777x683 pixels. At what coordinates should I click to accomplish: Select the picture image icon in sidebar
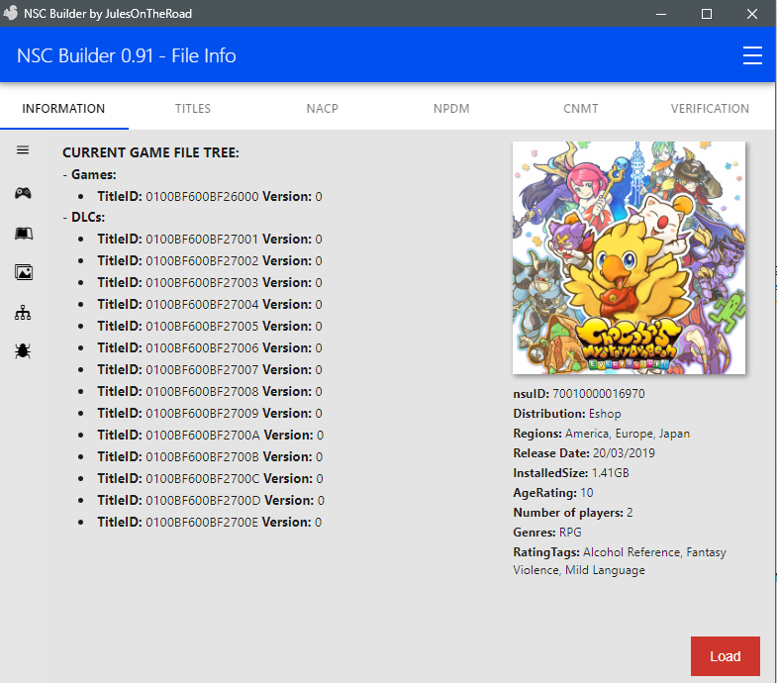pos(24,272)
